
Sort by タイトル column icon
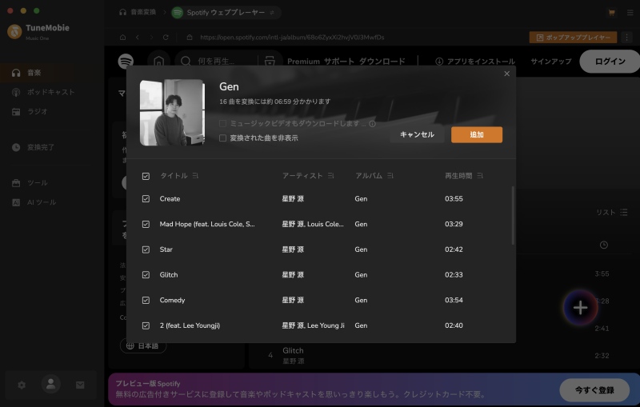click(x=195, y=176)
